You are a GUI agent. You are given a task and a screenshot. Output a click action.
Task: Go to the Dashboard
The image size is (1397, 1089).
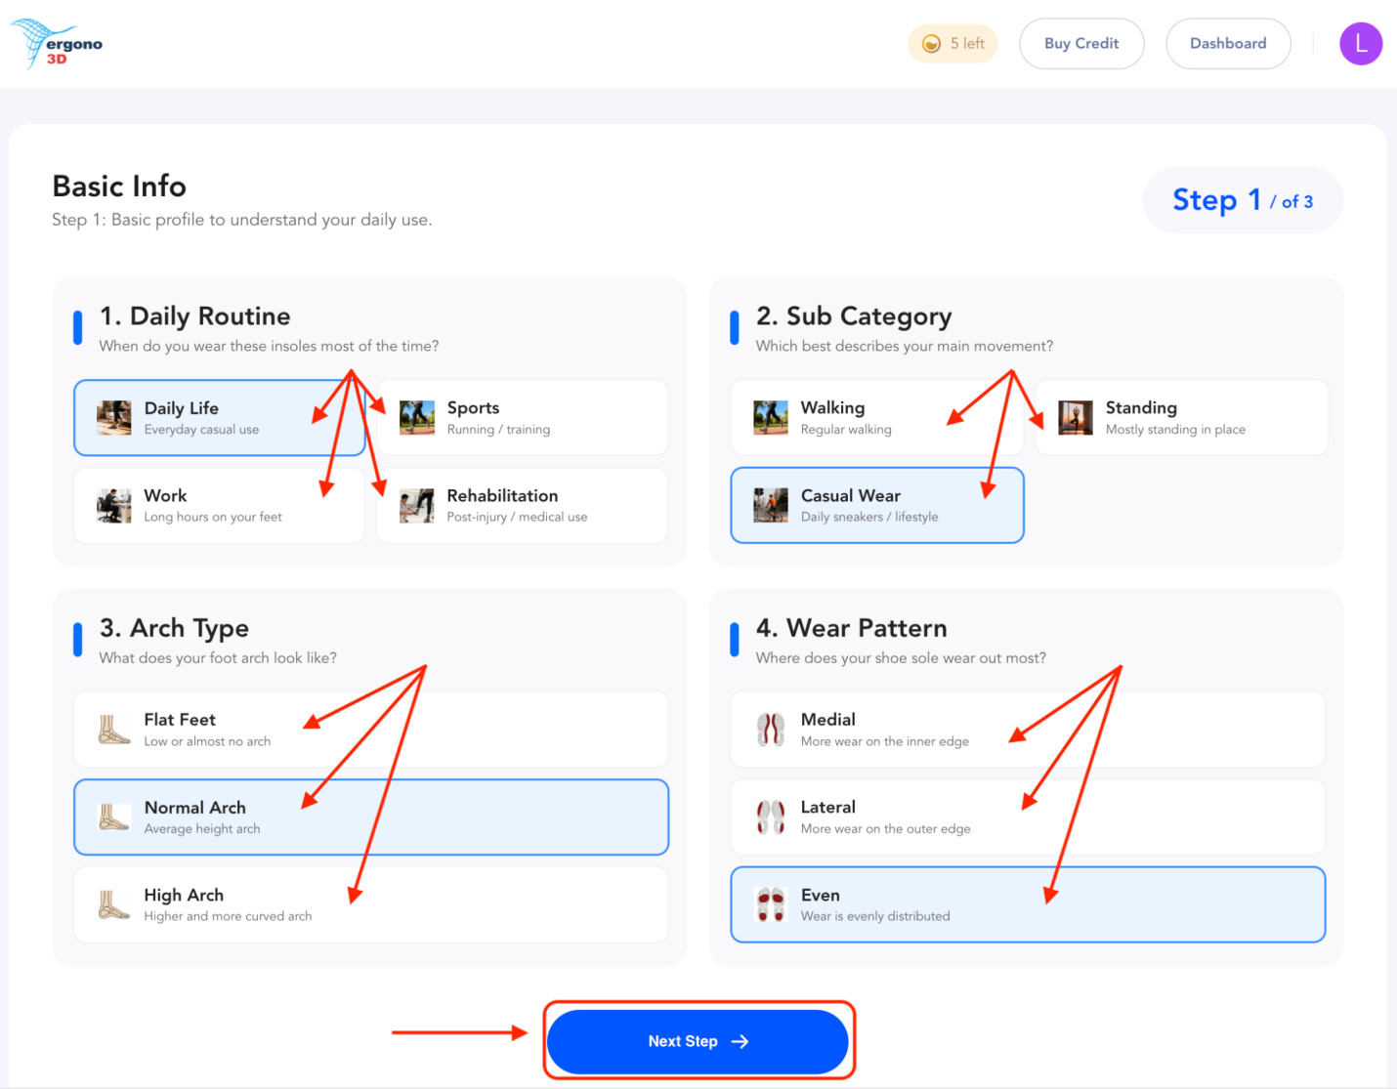pyautogui.click(x=1227, y=44)
